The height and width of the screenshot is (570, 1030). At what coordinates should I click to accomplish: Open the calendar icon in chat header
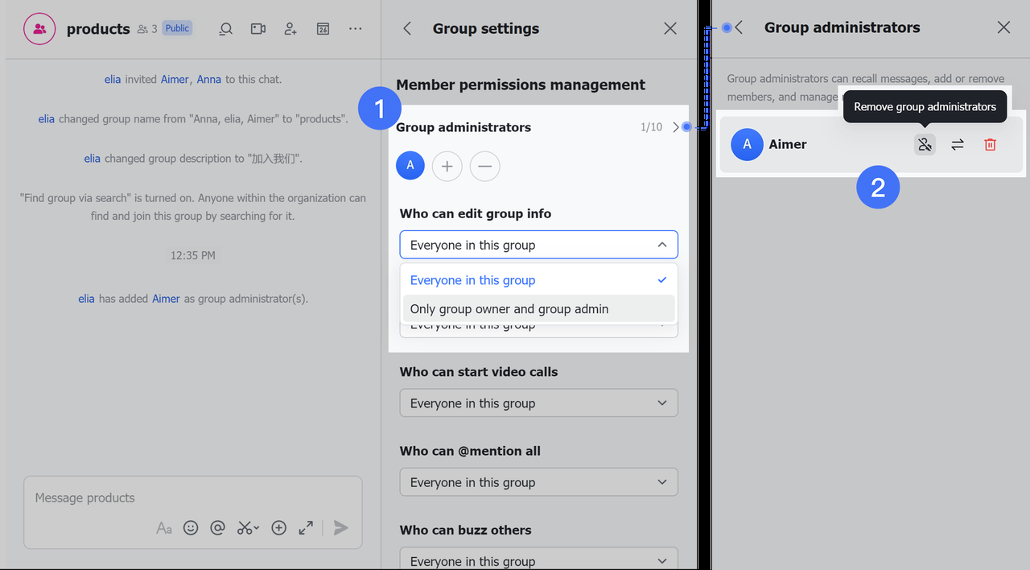pyautogui.click(x=323, y=29)
